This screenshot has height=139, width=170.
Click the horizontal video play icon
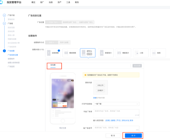point(66,53)
